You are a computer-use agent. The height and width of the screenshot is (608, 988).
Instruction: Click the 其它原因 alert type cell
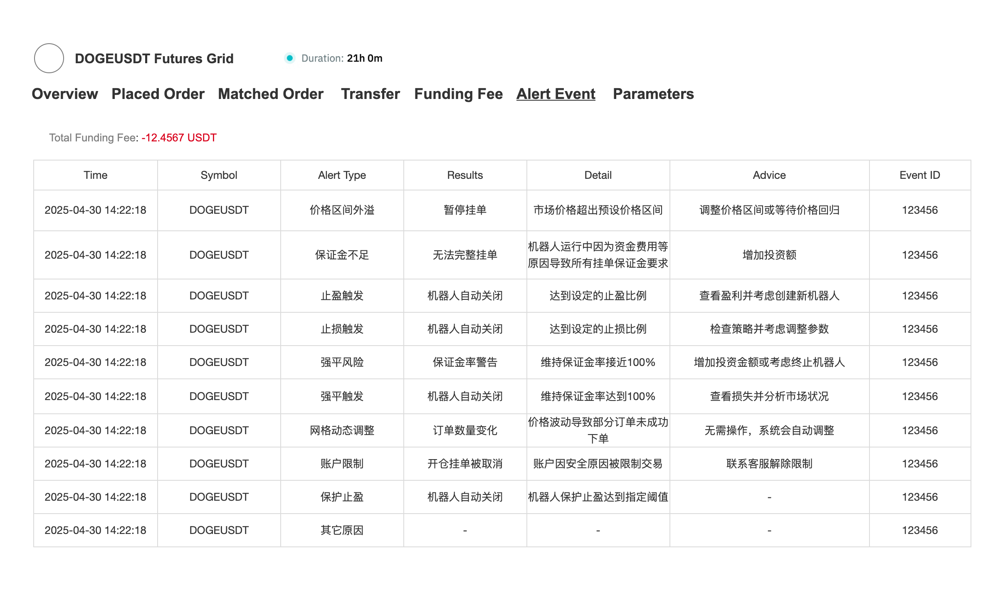pos(342,530)
